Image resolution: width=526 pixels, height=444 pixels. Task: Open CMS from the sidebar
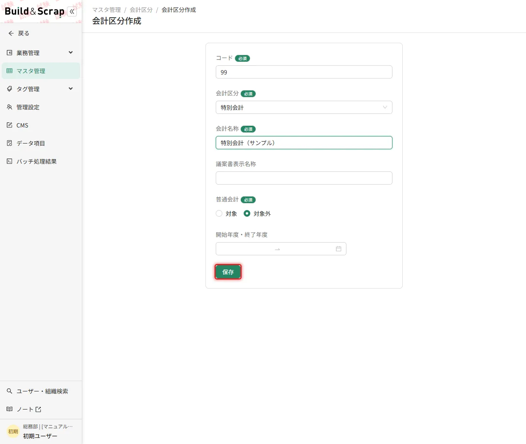41,125
